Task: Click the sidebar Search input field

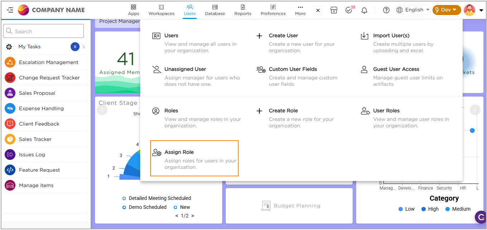Action: (44, 31)
